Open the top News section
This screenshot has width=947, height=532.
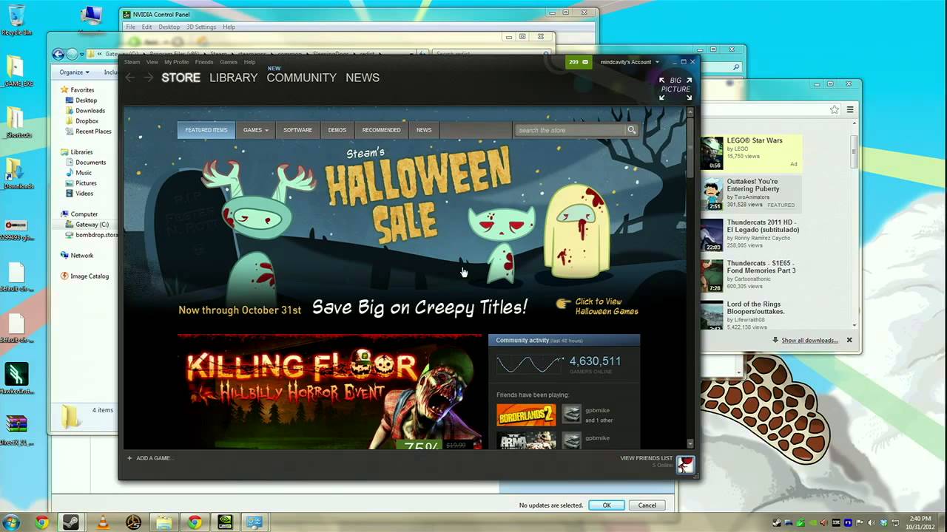pos(363,78)
